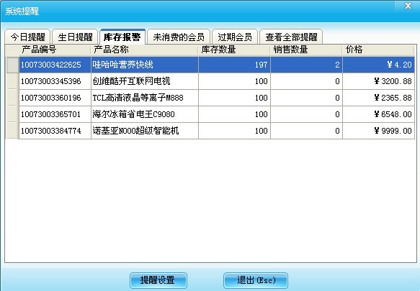
Task: Click product name 诺基亚N000超级智能机
Action: [145, 131]
